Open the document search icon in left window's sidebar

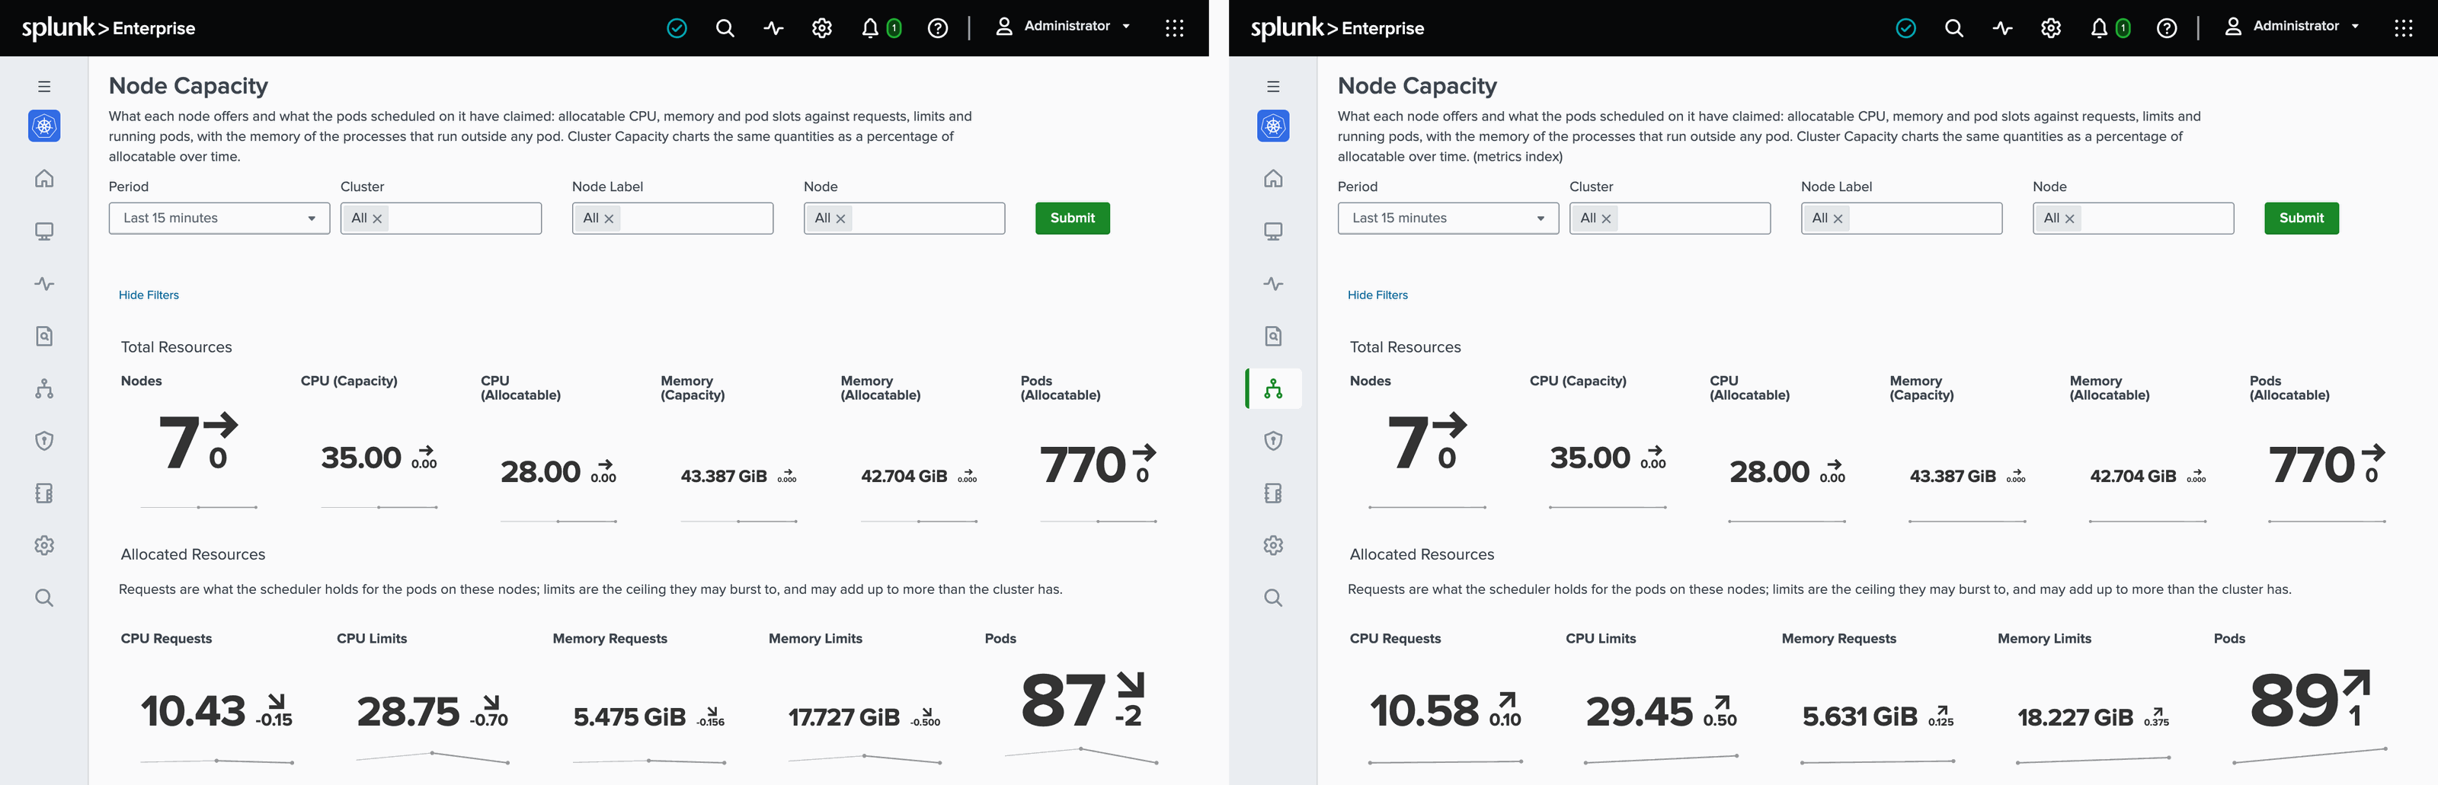click(x=44, y=336)
